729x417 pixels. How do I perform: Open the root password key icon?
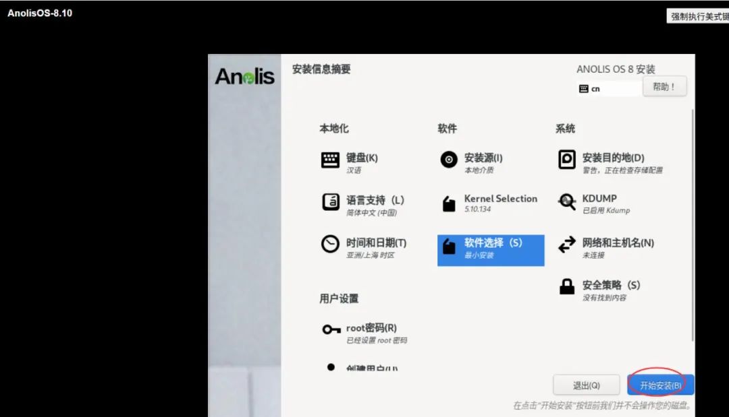331,329
